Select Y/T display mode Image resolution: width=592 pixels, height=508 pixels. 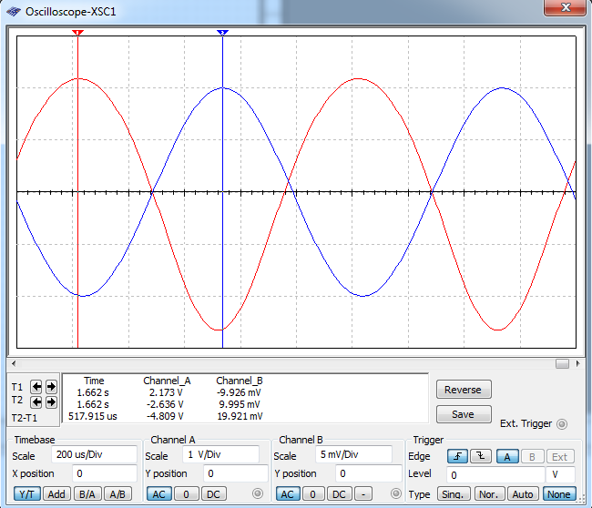pyautogui.click(x=26, y=494)
